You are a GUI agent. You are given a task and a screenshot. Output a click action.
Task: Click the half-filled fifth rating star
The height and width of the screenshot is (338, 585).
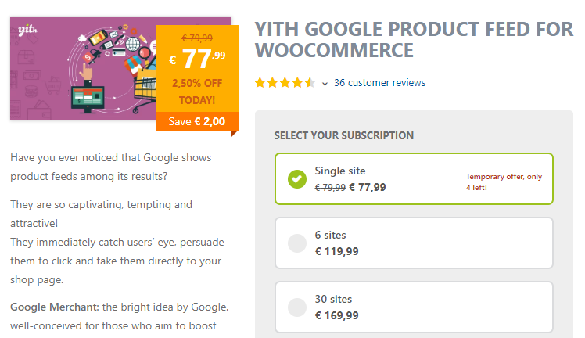[310, 82]
